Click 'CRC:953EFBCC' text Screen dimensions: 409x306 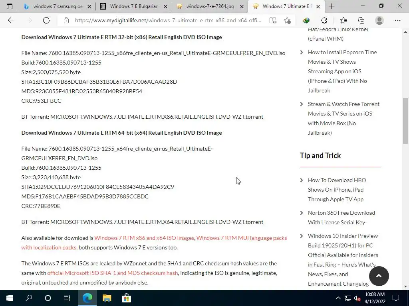pyautogui.click(x=41, y=101)
